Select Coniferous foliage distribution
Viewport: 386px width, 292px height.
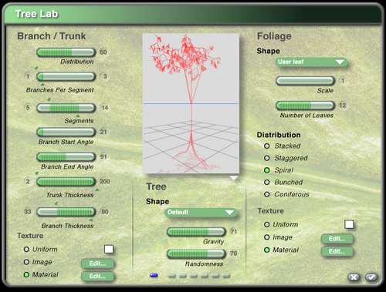pyautogui.click(x=267, y=194)
